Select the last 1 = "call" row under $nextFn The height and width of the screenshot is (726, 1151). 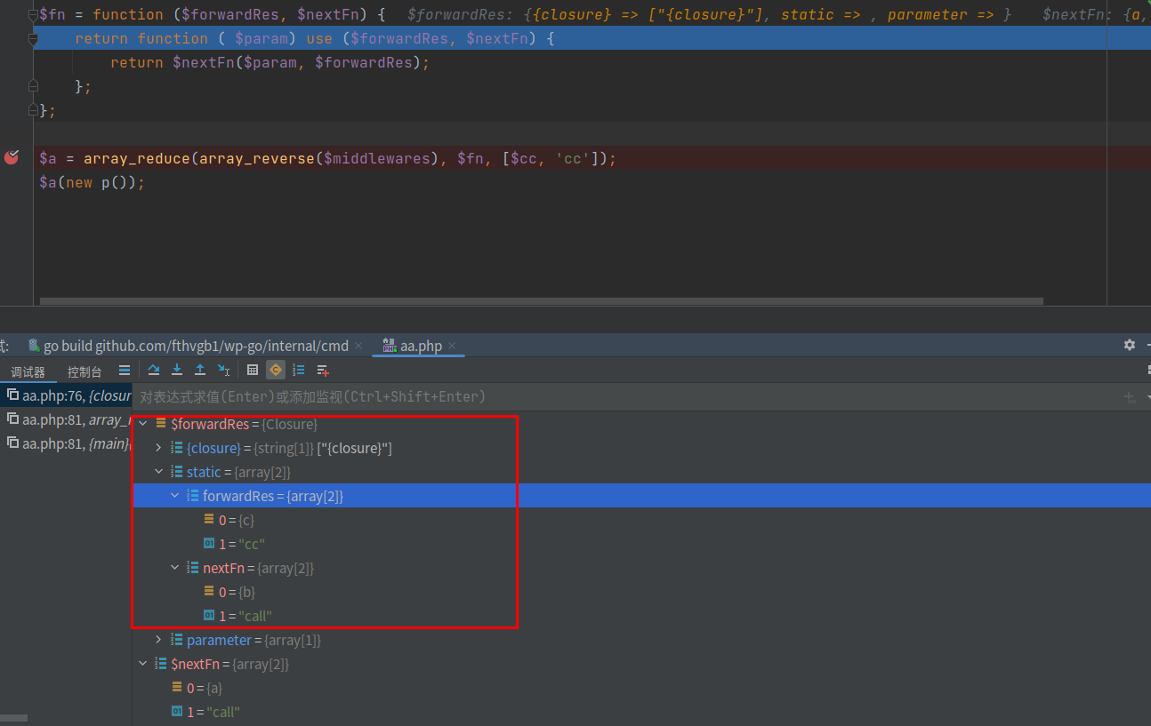(x=640, y=712)
